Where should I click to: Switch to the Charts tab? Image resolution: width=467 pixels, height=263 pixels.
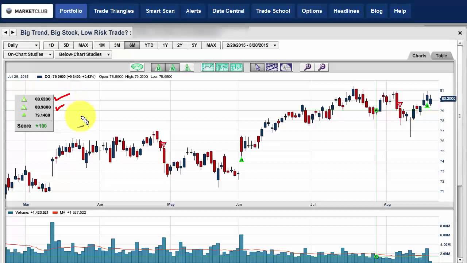click(419, 56)
